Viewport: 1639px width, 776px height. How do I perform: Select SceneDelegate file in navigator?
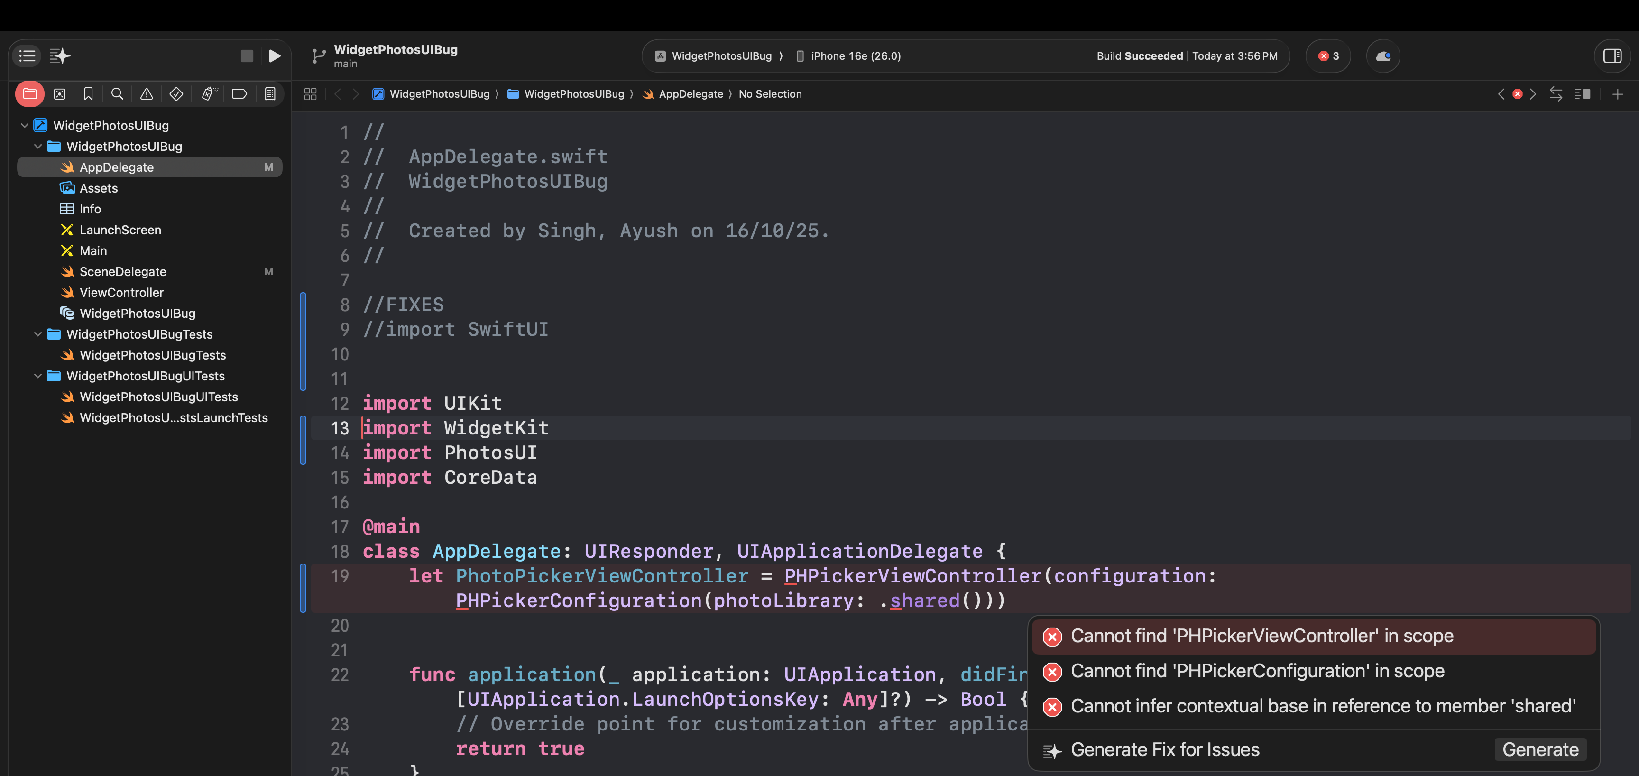pyautogui.click(x=123, y=272)
